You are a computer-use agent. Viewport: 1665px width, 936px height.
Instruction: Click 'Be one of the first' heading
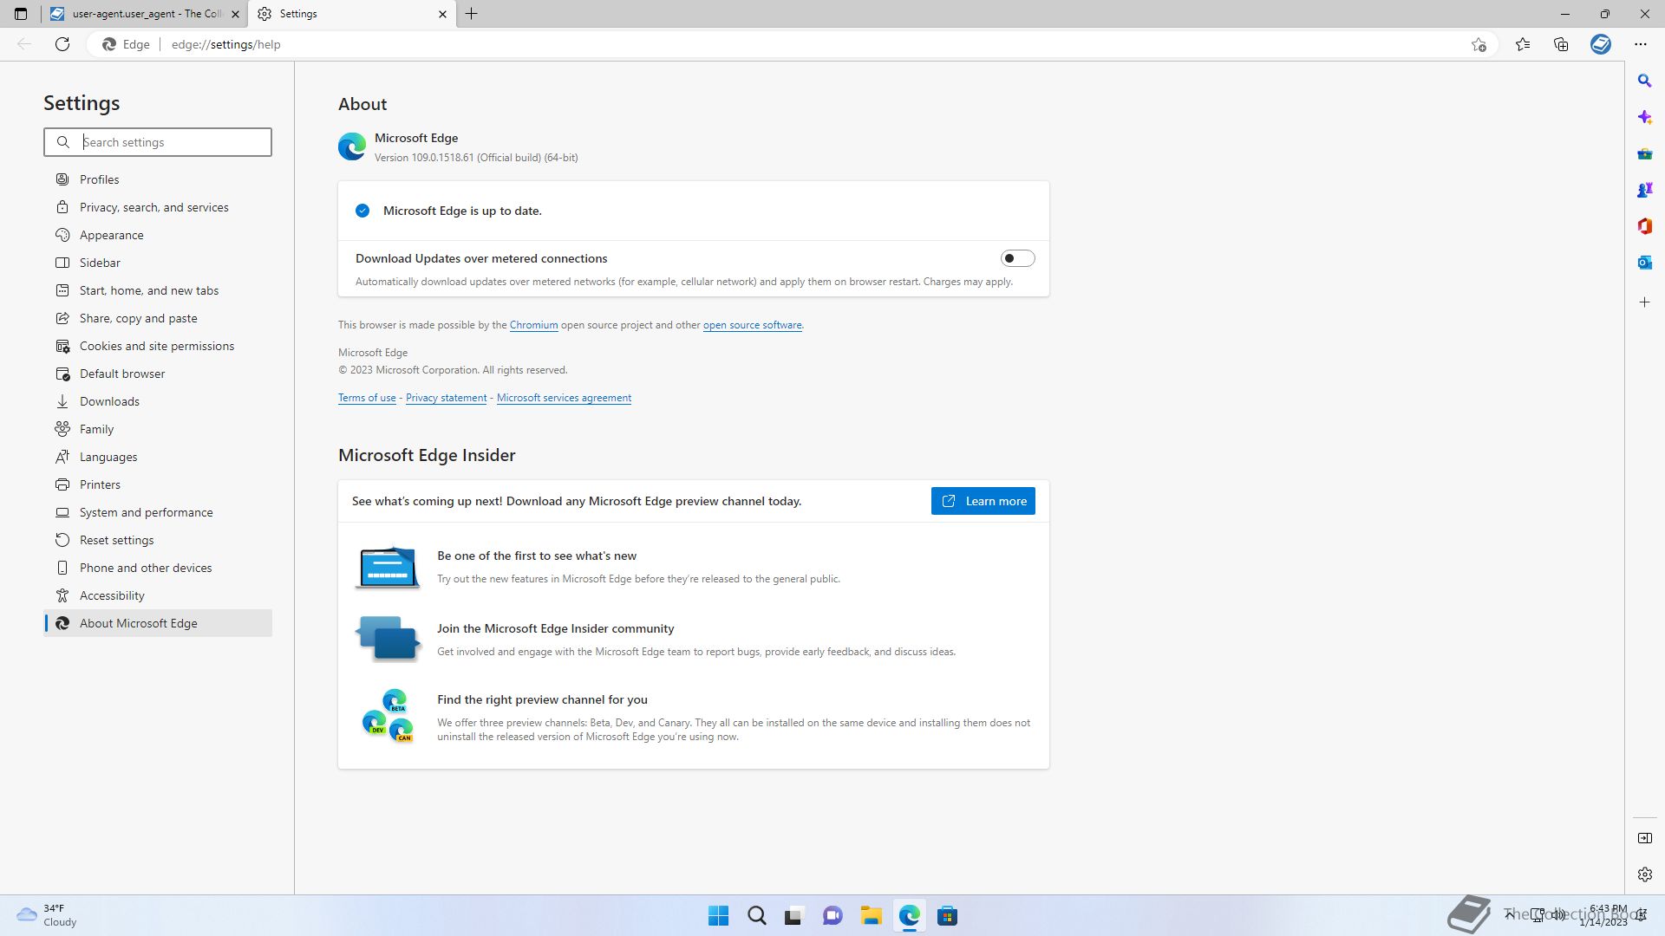(x=537, y=556)
